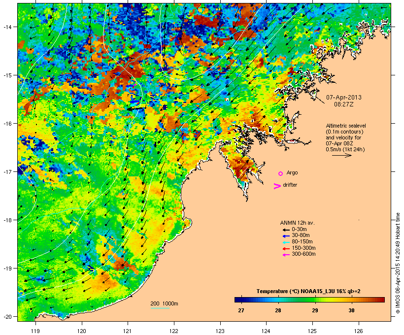Click the longitude label 120
Screen dimensions: 404x335
click(82, 331)
